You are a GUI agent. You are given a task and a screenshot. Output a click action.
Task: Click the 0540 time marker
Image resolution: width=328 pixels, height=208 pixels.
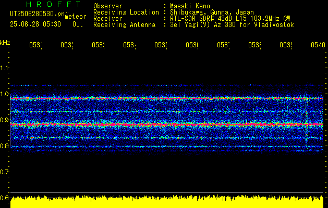tap(318, 45)
